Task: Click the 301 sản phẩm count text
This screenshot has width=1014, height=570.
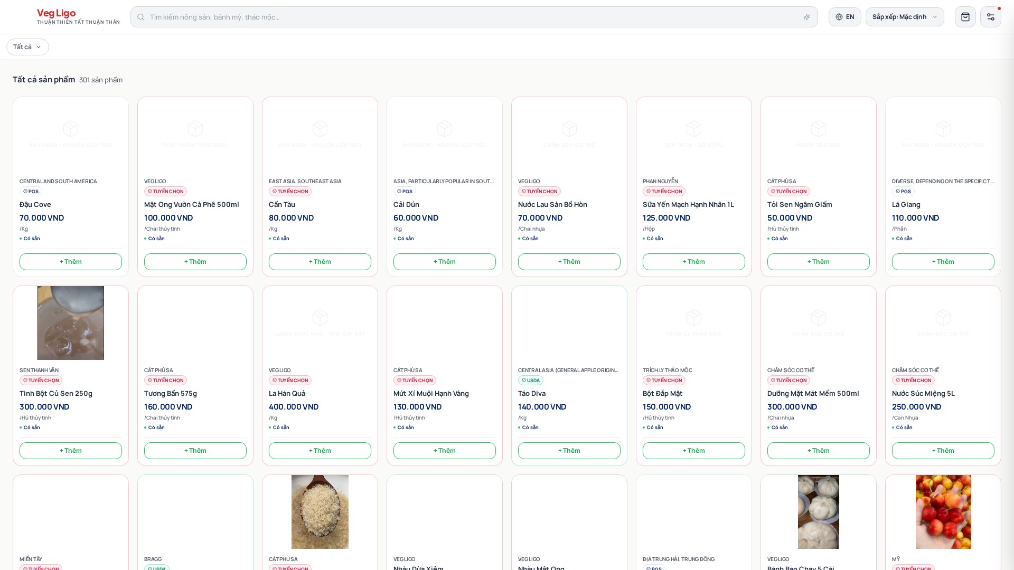Action: 101,80
